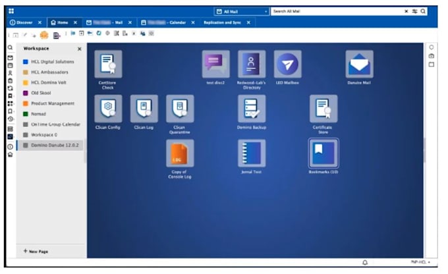Open the info icon in left sidebar
This screenshot has height=274, width=448.
pos(11,147)
